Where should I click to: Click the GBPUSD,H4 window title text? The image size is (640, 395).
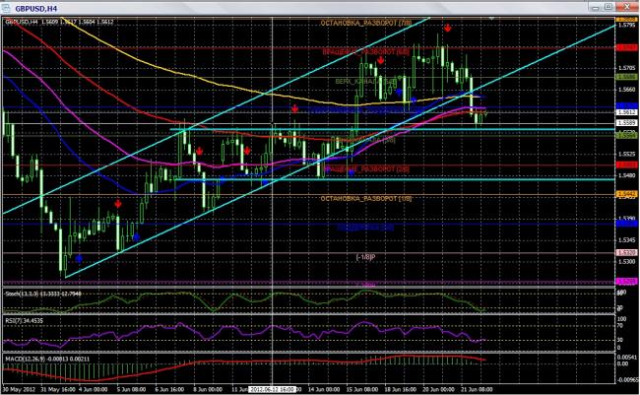point(35,8)
